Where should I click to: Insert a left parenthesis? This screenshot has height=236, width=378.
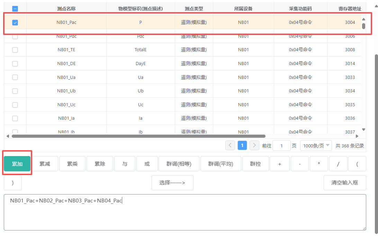(x=357, y=164)
